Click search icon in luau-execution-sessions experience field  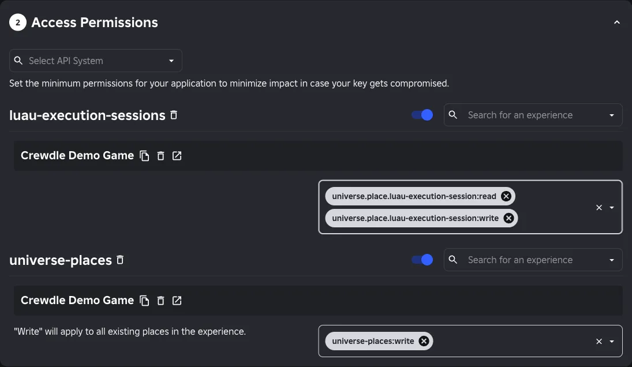click(x=453, y=115)
